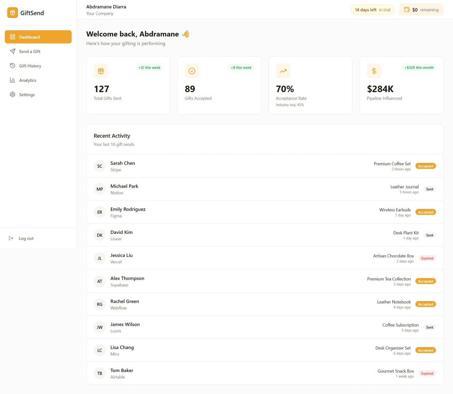Image resolution: width=453 pixels, height=394 pixels.
Task: Click the +12 this week badge
Action: click(x=149, y=67)
